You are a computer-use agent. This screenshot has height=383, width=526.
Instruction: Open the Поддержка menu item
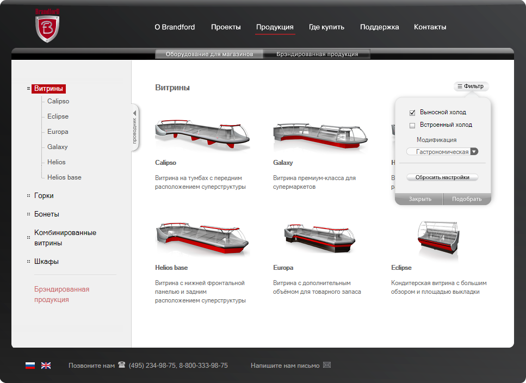point(379,27)
